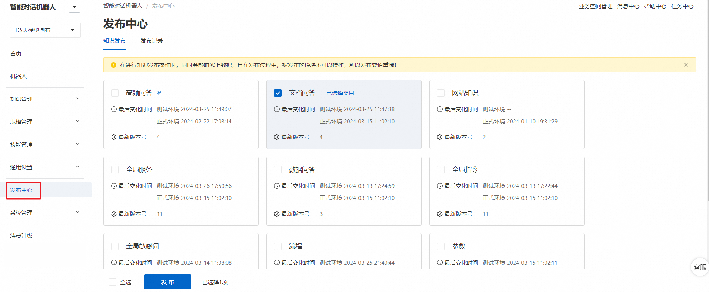Click the clock icon in the 全局指令 card
This screenshot has height=292, width=709.
(440, 186)
